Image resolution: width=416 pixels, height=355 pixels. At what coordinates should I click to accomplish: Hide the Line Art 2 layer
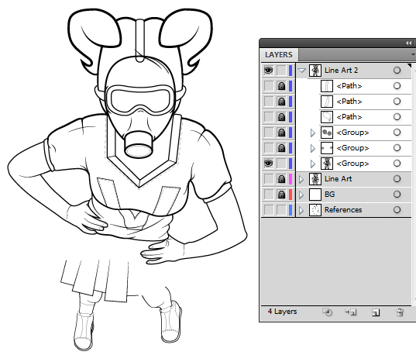pyautogui.click(x=269, y=71)
